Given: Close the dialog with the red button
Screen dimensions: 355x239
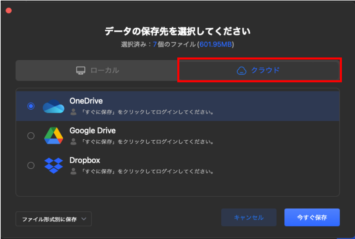Looking at the screenshot, I should [9, 11].
